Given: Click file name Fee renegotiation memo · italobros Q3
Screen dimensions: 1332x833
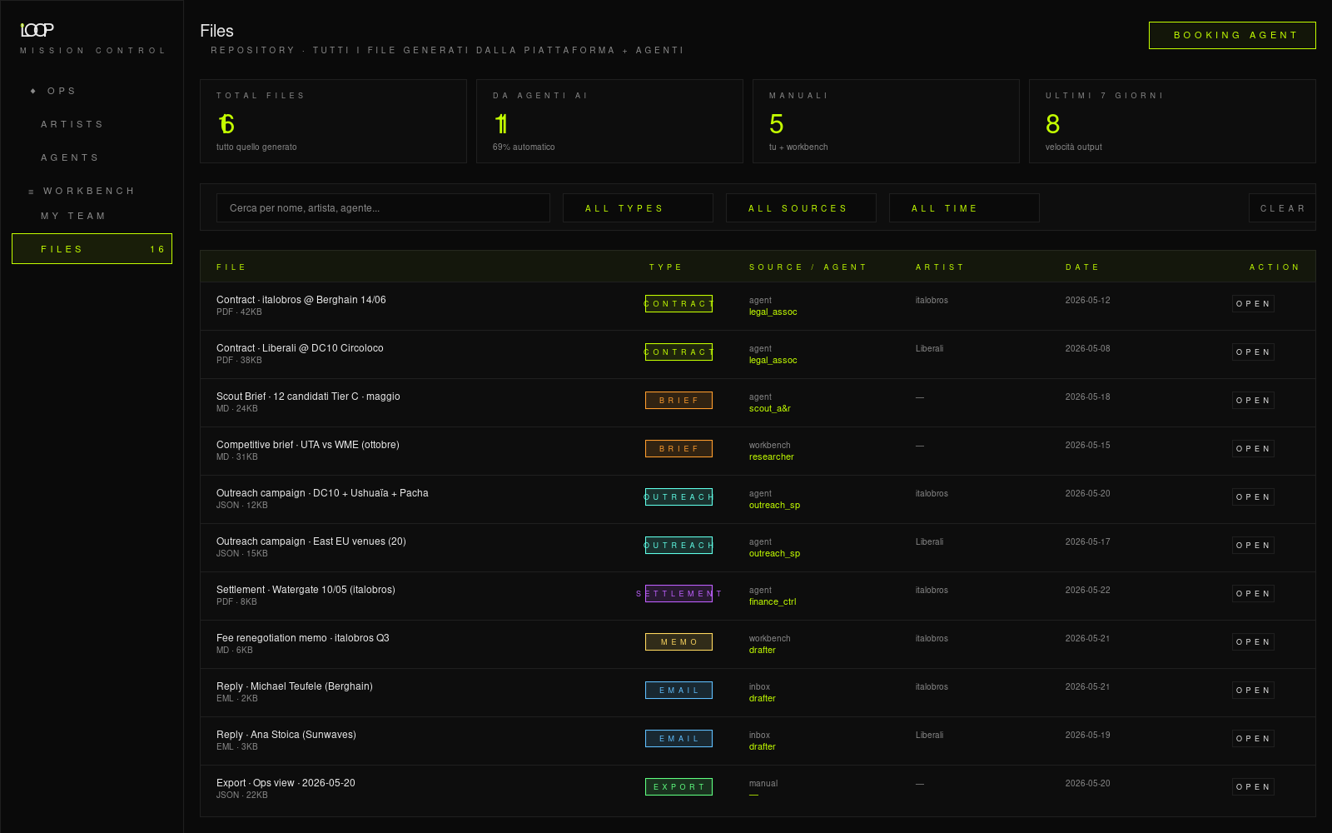Looking at the screenshot, I should [x=303, y=638].
